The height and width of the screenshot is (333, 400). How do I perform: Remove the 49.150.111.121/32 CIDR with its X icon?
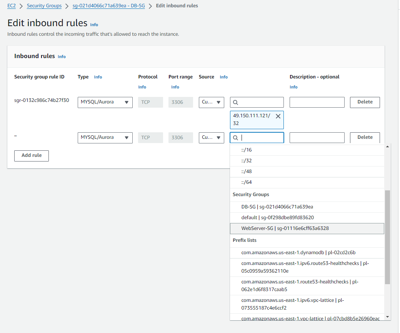coord(278,116)
